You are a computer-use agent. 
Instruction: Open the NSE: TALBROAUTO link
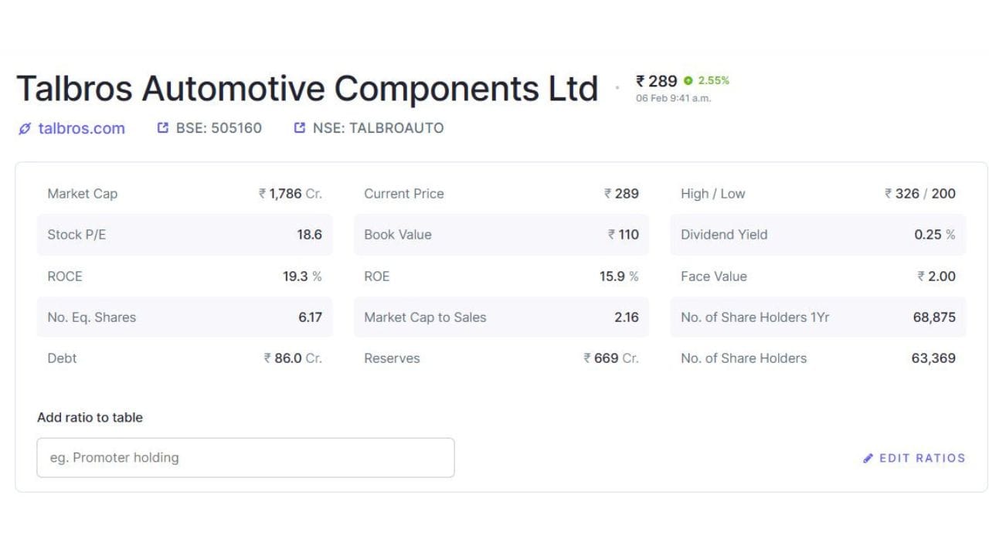pos(378,128)
